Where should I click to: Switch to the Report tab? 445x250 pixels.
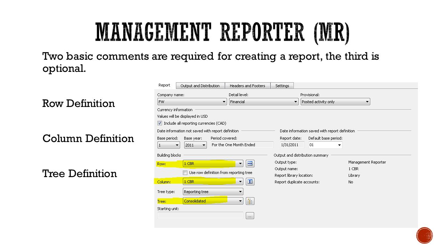tap(164, 85)
